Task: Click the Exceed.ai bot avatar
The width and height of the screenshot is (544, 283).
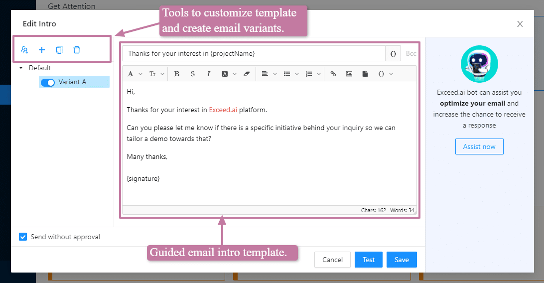Action: coord(479,64)
